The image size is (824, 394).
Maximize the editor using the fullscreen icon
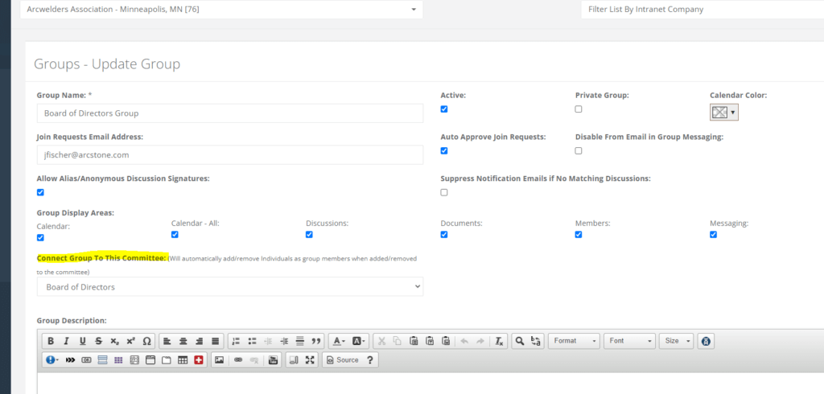311,360
